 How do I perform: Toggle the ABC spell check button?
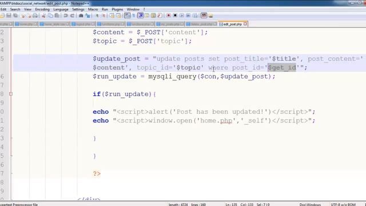pyautogui.click(x=204, y=15)
